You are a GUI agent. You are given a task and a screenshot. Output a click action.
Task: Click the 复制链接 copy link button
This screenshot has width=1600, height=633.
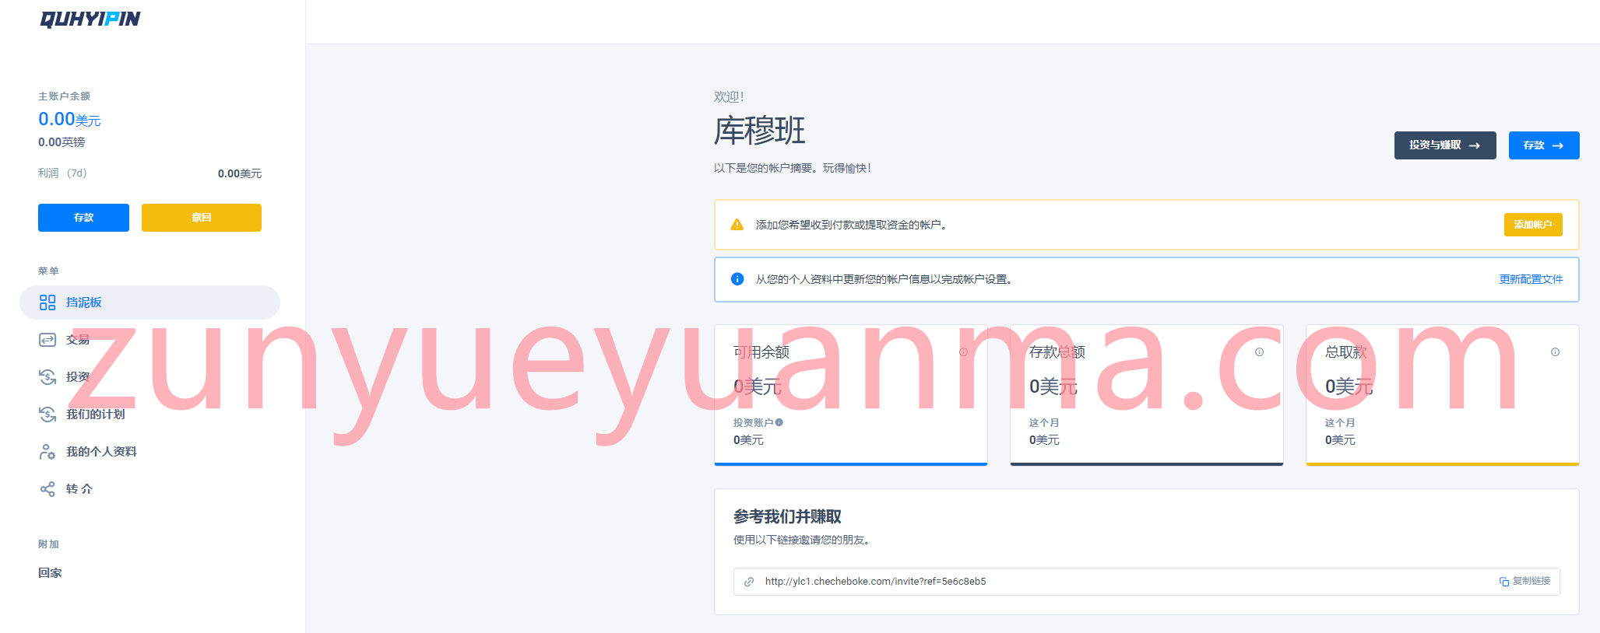[1524, 582]
